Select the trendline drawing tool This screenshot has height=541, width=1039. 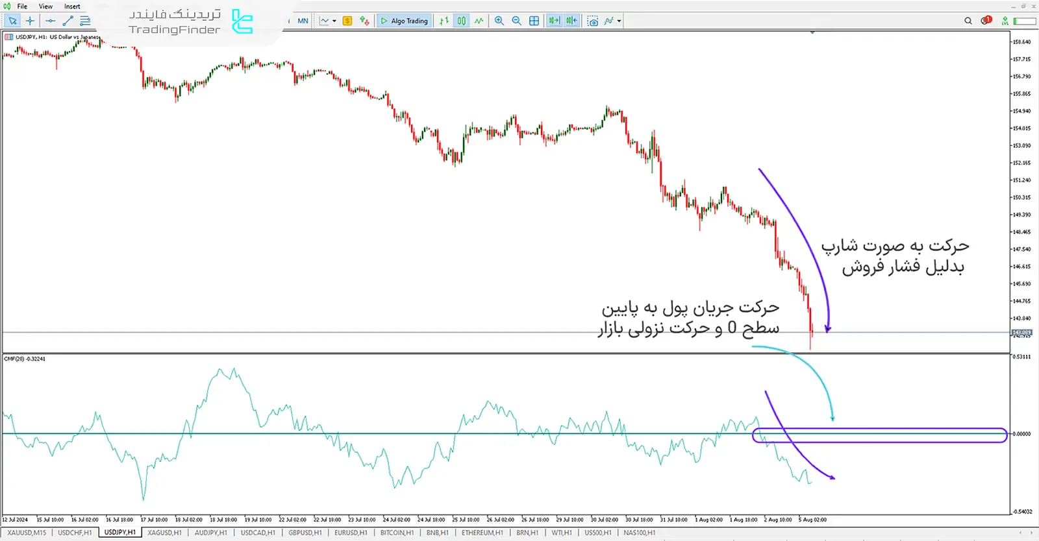click(x=68, y=21)
